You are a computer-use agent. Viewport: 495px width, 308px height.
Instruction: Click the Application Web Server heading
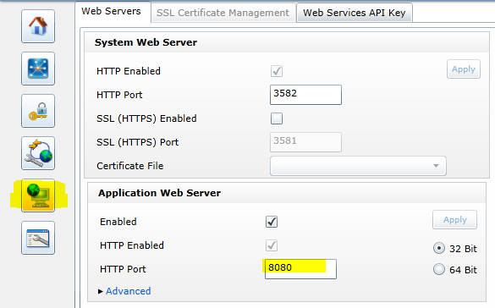point(159,193)
